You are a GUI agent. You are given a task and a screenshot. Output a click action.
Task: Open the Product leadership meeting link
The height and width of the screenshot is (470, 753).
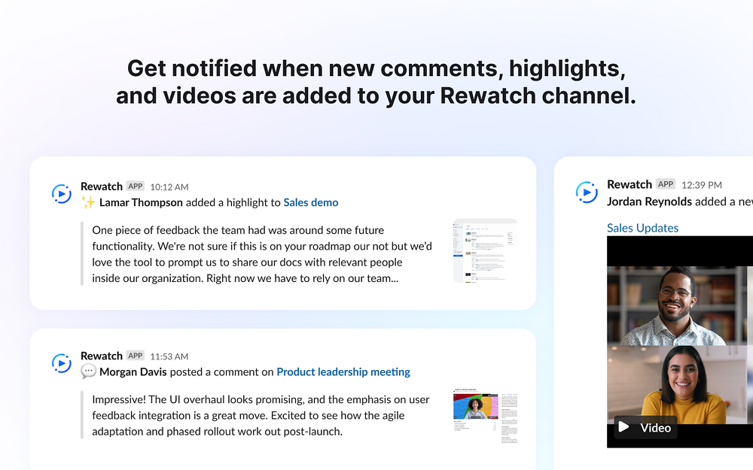coord(343,371)
